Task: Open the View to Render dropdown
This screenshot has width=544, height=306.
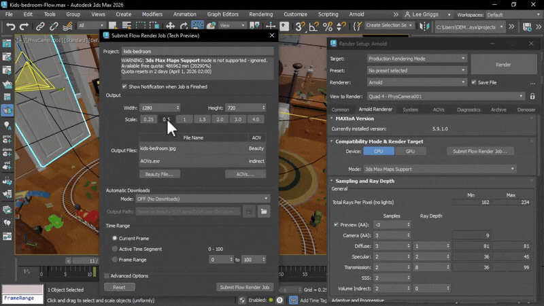Action: pyautogui.click(x=446, y=97)
